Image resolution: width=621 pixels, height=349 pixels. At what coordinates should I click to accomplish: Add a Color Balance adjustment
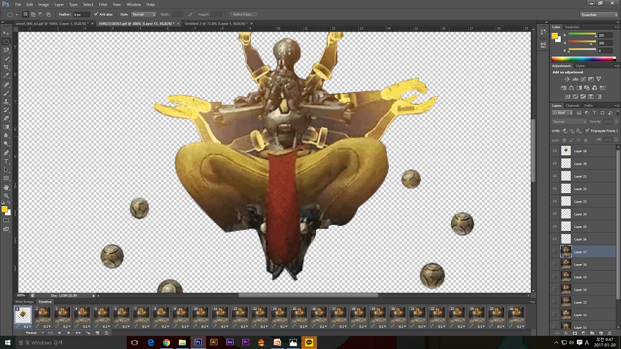coord(571,88)
